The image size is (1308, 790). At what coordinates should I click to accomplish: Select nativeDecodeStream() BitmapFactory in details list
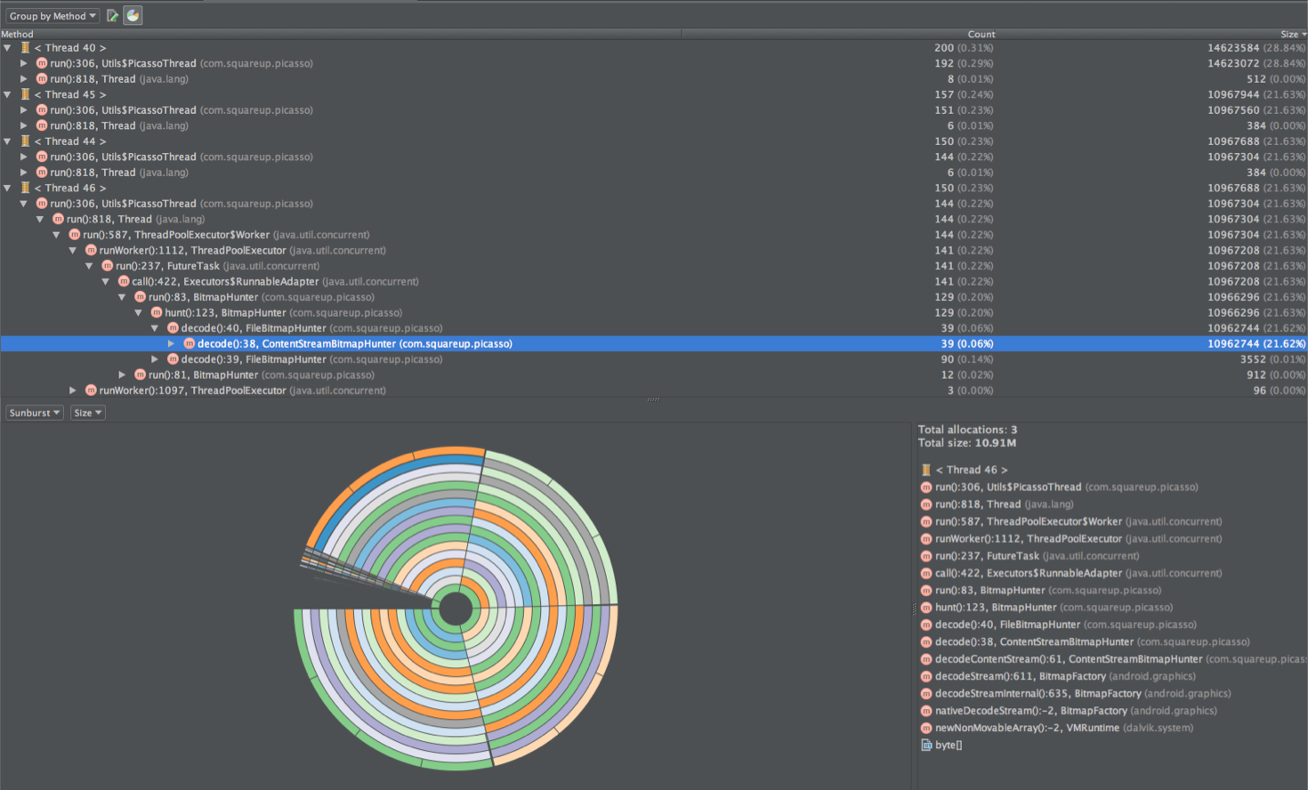coord(1075,711)
